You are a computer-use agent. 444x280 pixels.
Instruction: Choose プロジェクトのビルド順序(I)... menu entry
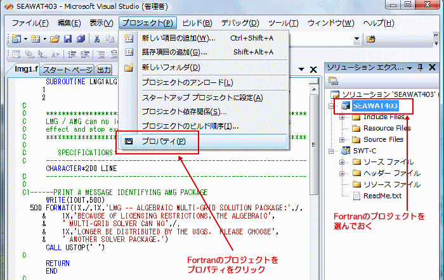(x=204, y=126)
